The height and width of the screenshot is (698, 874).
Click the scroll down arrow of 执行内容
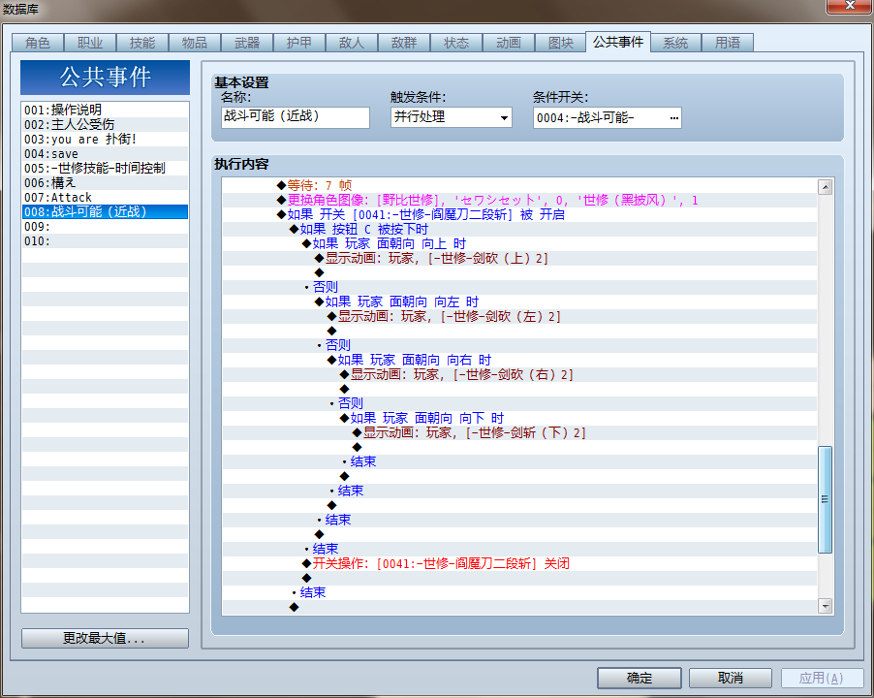tap(825, 606)
